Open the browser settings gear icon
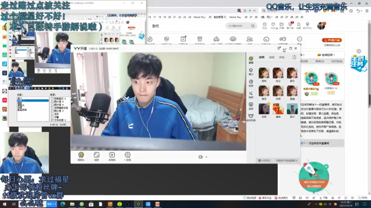The width and height of the screenshot is (371, 208). 351,11
